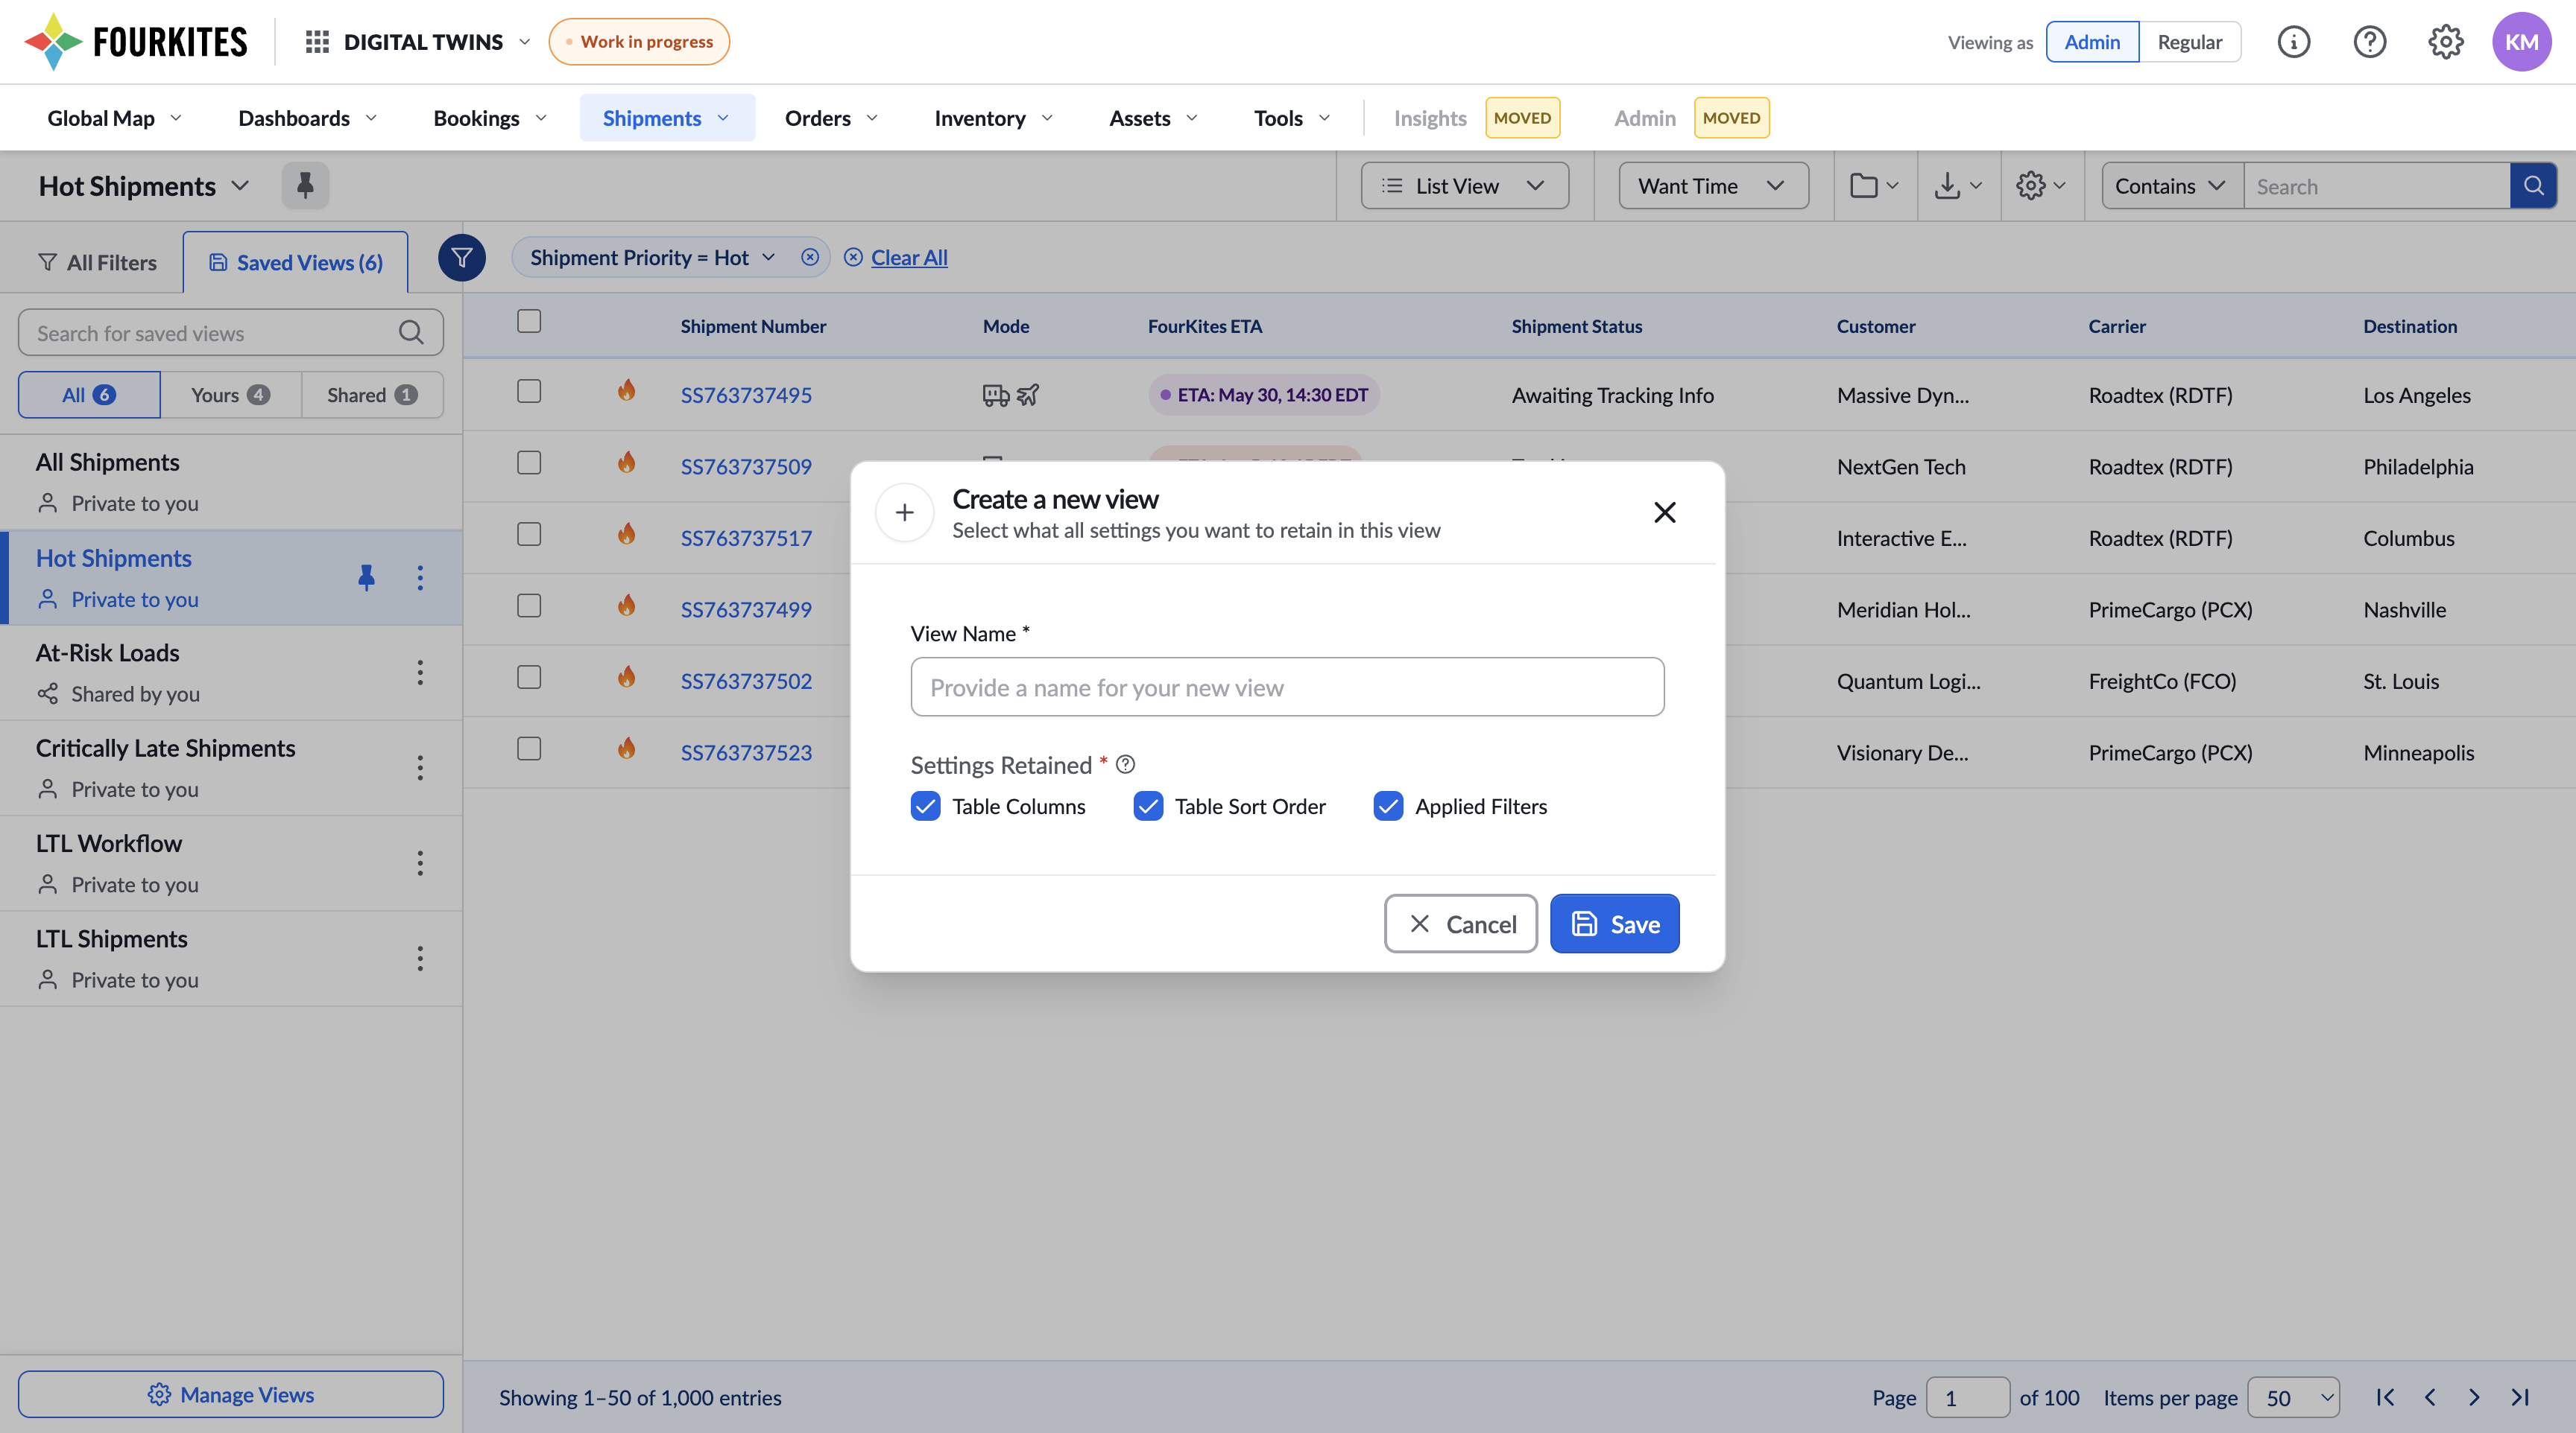Expand the Hot Shipments title dropdown

point(241,186)
